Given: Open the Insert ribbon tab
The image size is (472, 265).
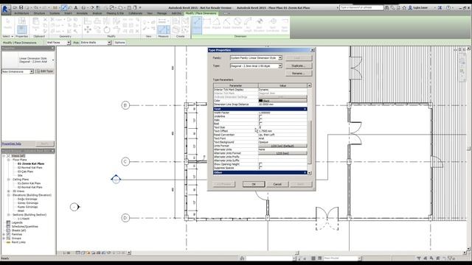Looking at the screenshot, I should pyautogui.click(x=68, y=13).
